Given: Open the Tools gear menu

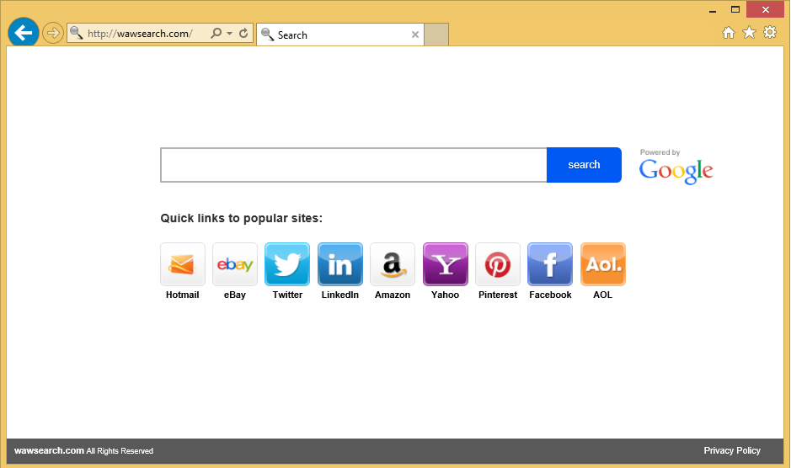Looking at the screenshot, I should pos(770,33).
